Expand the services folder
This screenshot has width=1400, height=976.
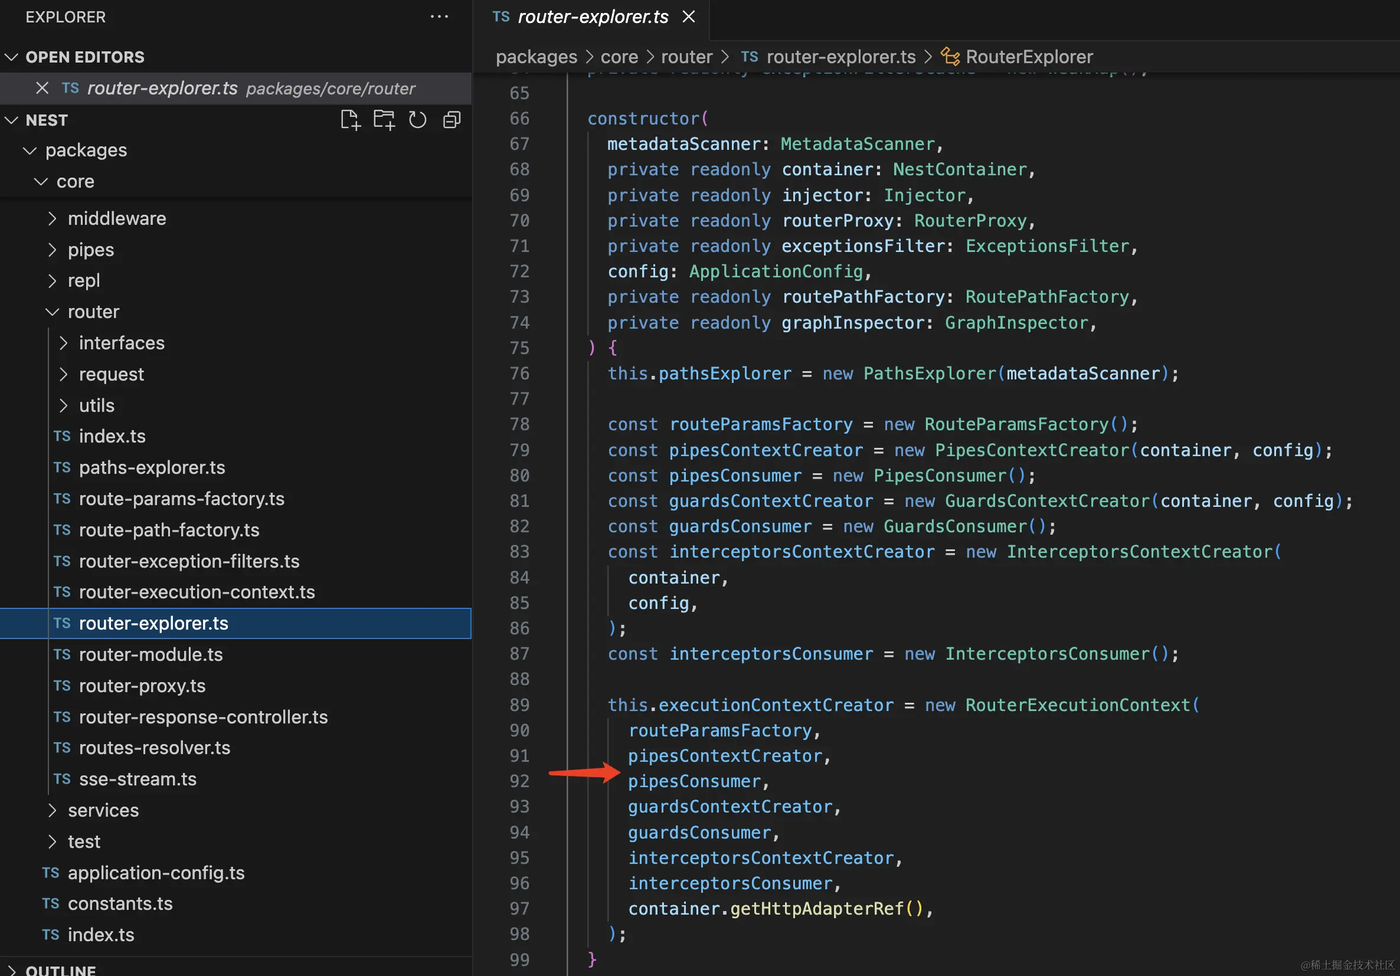coord(53,810)
